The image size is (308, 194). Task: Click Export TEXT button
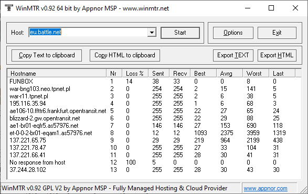233,55
